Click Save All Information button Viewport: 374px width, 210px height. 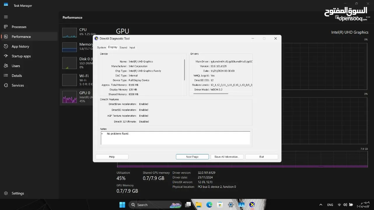[x=227, y=157]
